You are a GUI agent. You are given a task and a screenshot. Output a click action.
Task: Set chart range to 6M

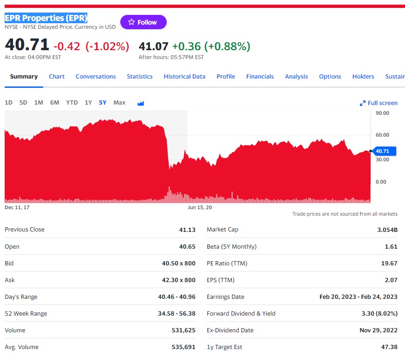click(x=54, y=103)
